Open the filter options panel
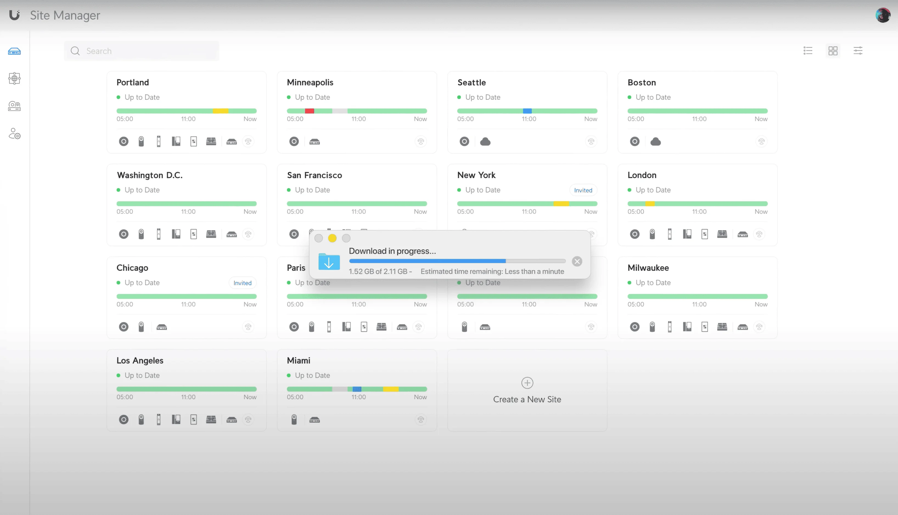The image size is (898, 515). point(858,51)
